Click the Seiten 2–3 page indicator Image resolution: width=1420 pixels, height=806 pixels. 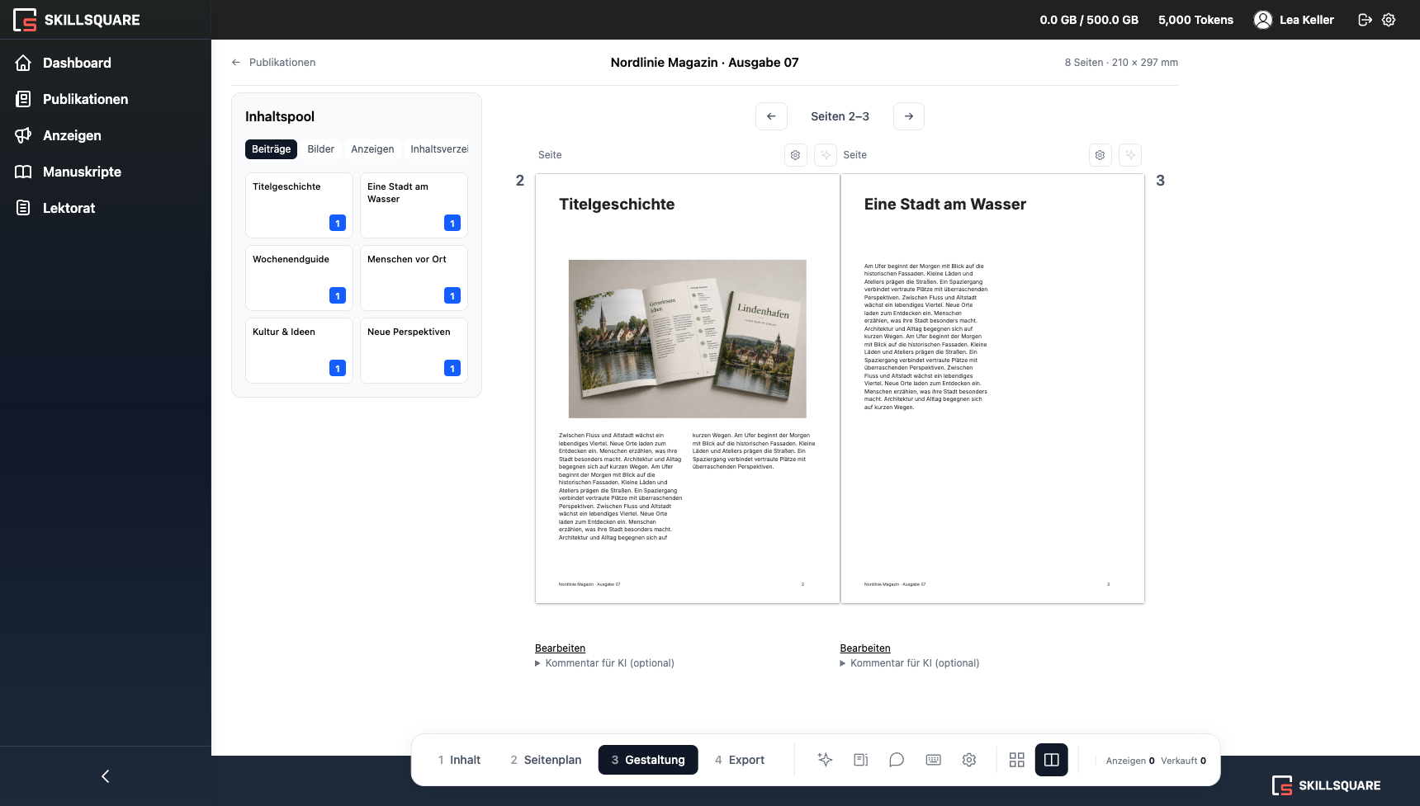tap(840, 116)
